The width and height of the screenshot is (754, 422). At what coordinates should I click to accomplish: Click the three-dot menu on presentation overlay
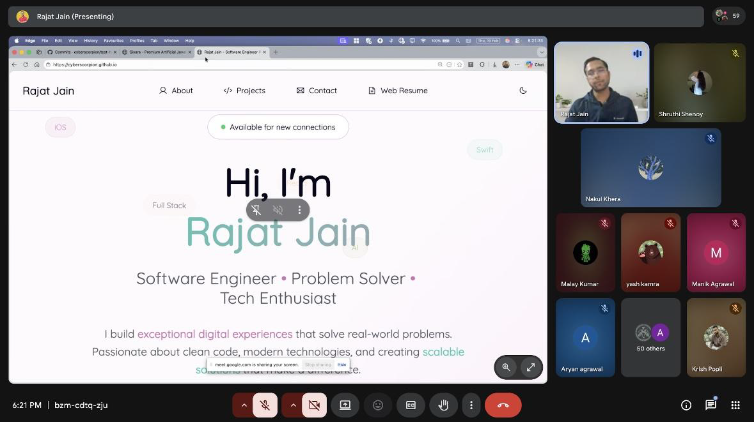[299, 209]
